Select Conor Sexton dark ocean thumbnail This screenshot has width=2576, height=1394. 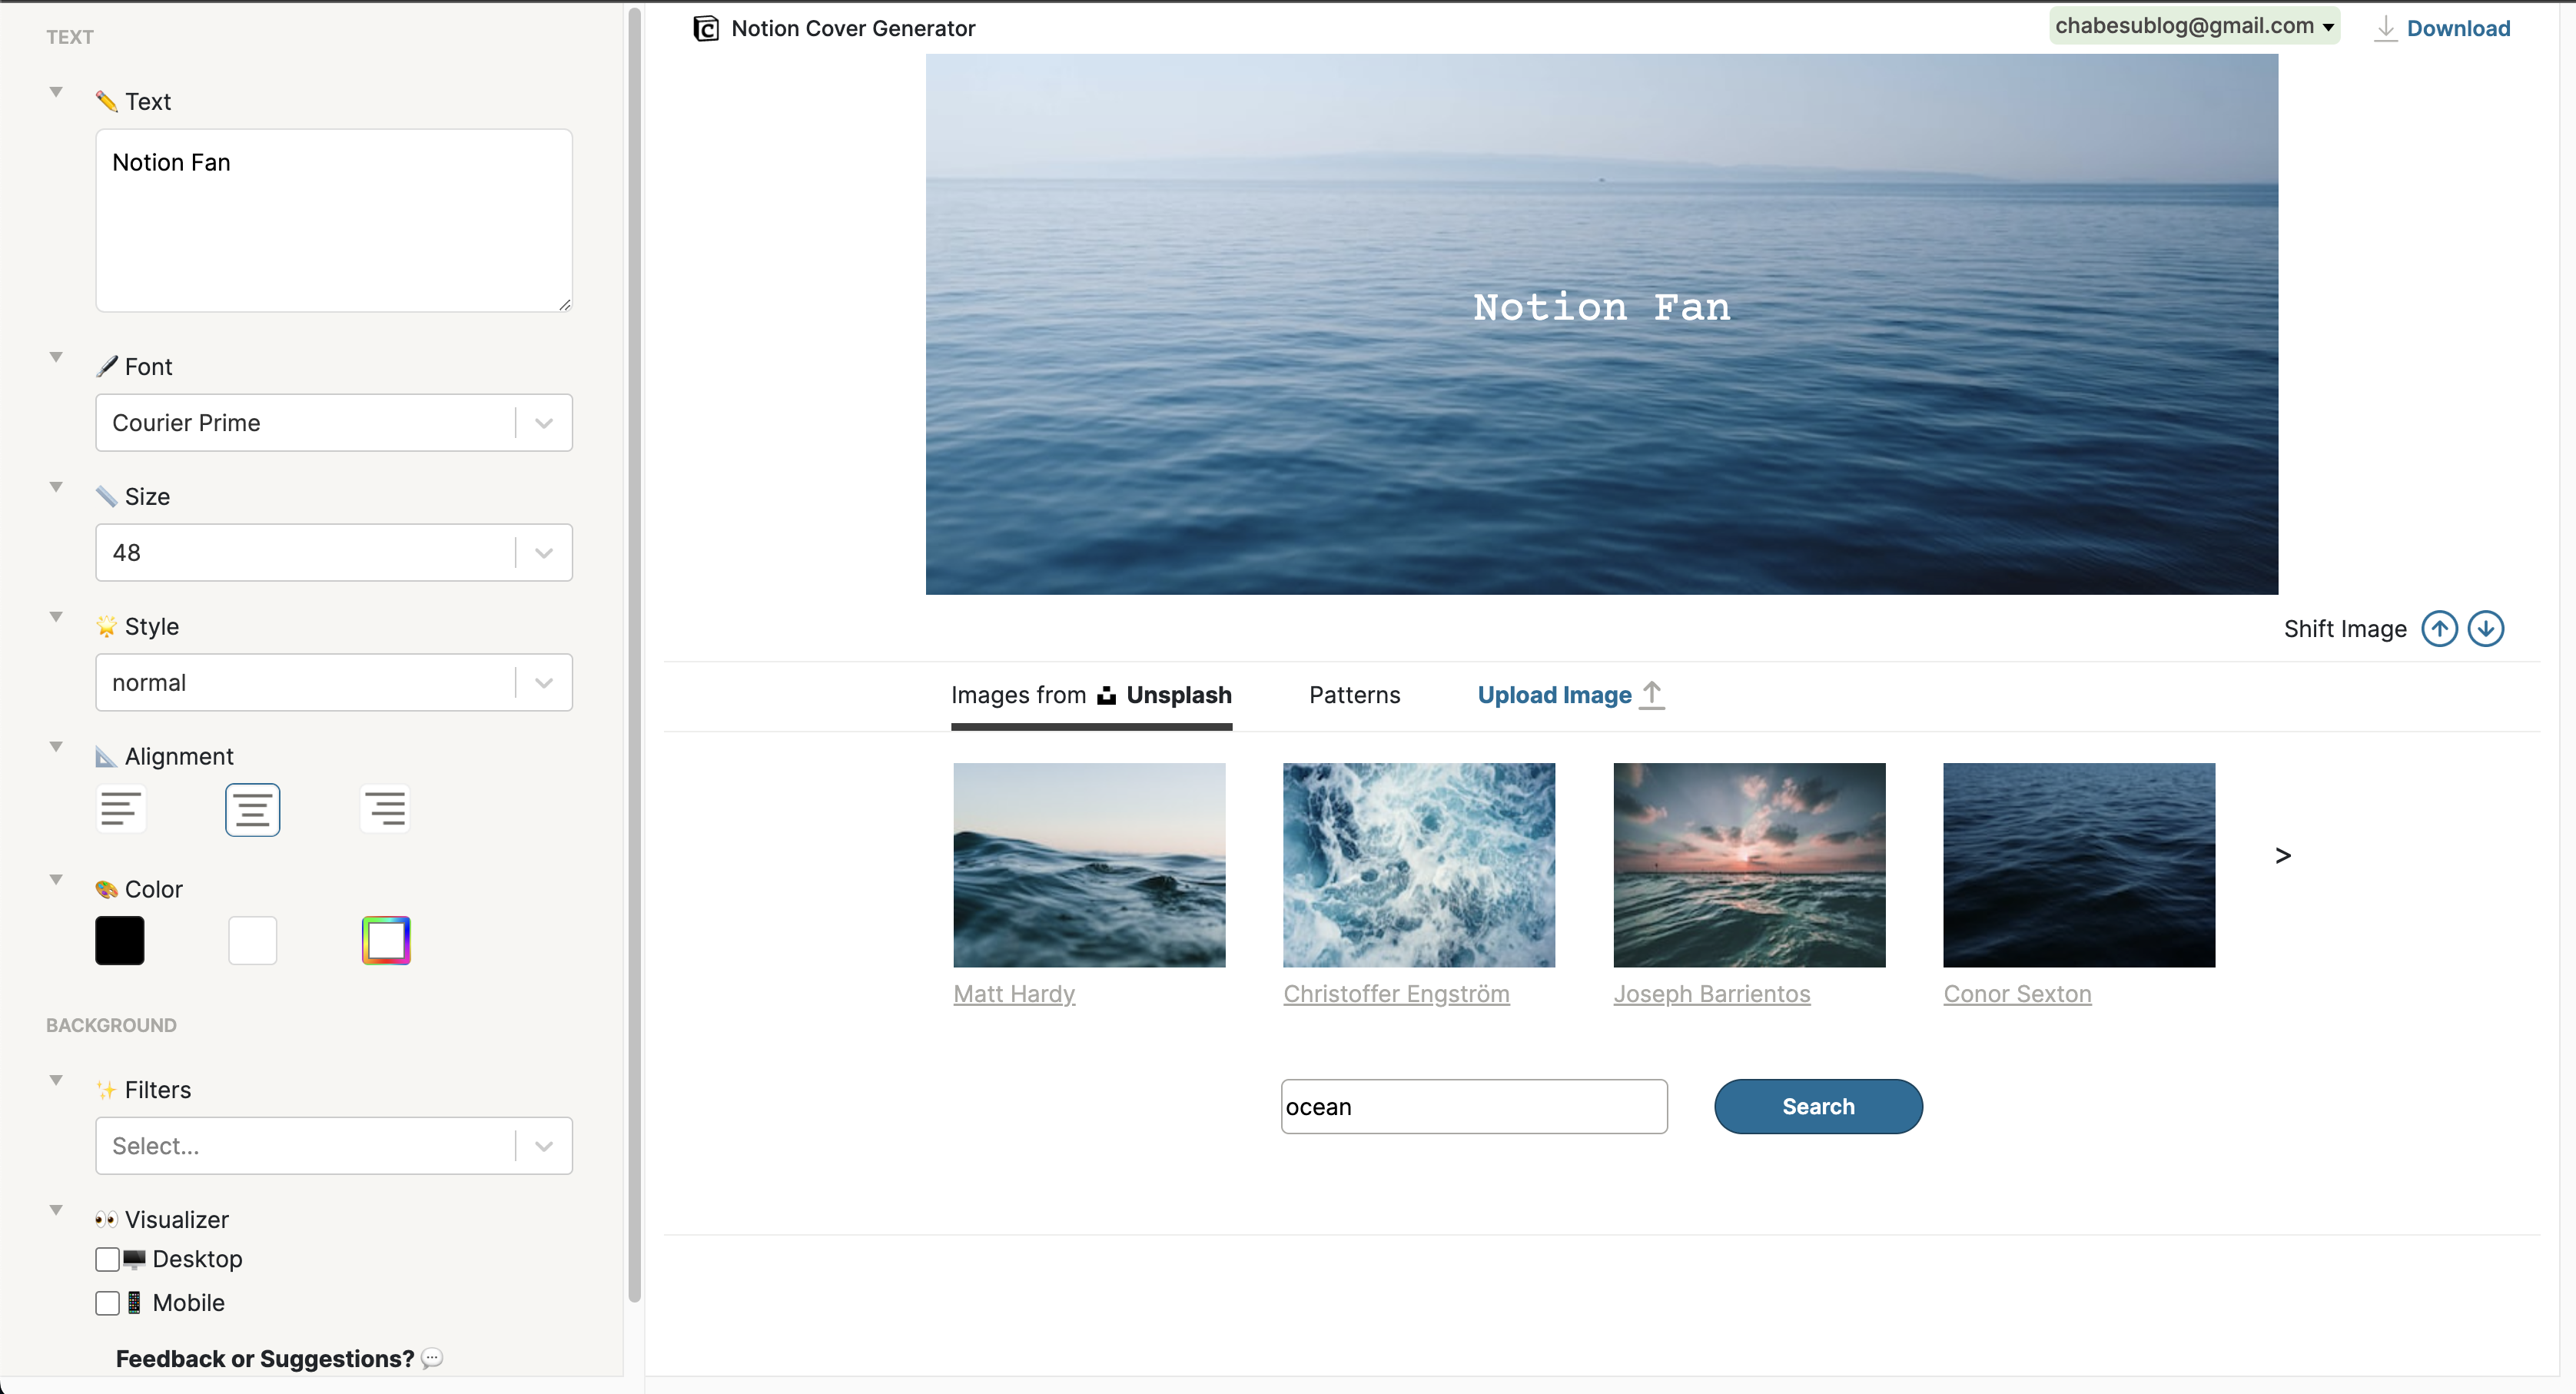pyautogui.click(x=2079, y=865)
